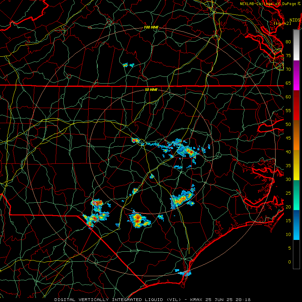Image resolution: width=302 pixels, height=302 pixels.
Task: Click the 10 value on the color scale
Action: click(x=288, y=235)
